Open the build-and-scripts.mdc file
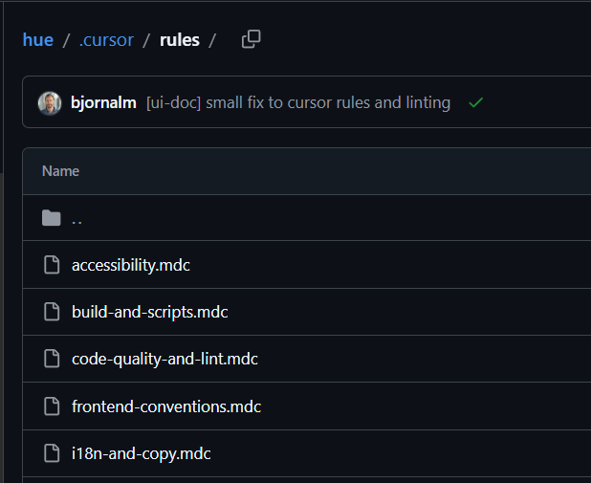This screenshot has width=591, height=483. (149, 312)
